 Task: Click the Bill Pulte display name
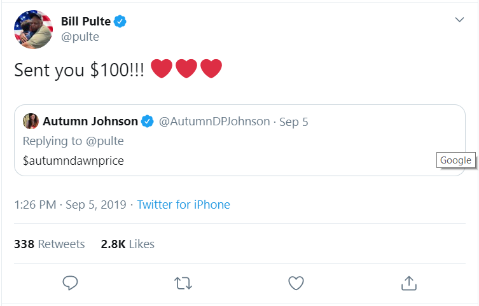(x=86, y=22)
